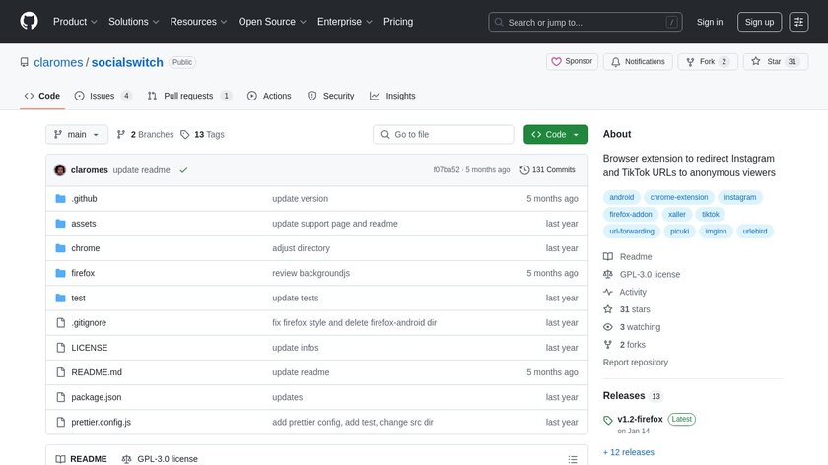The image size is (828, 465).
Task: Star the socialswitch repository
Action: pyautogui.click(x=774, y=61)
